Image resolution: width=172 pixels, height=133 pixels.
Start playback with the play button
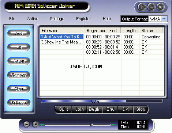26,124
